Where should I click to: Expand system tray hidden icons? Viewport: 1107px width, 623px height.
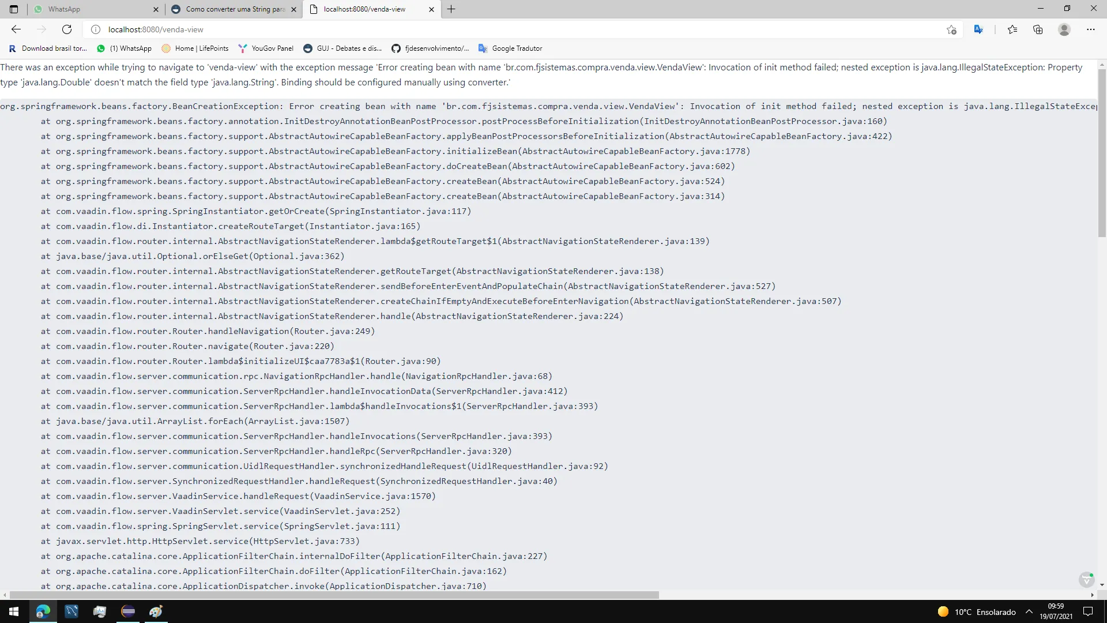[x=1029, y=612]
